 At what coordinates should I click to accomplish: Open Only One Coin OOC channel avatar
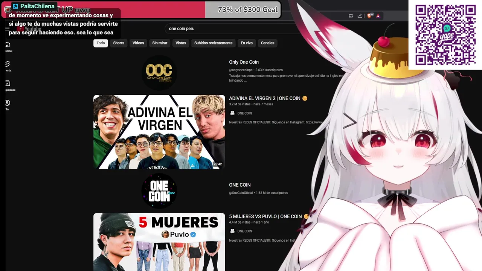click(x=159, y=72)
